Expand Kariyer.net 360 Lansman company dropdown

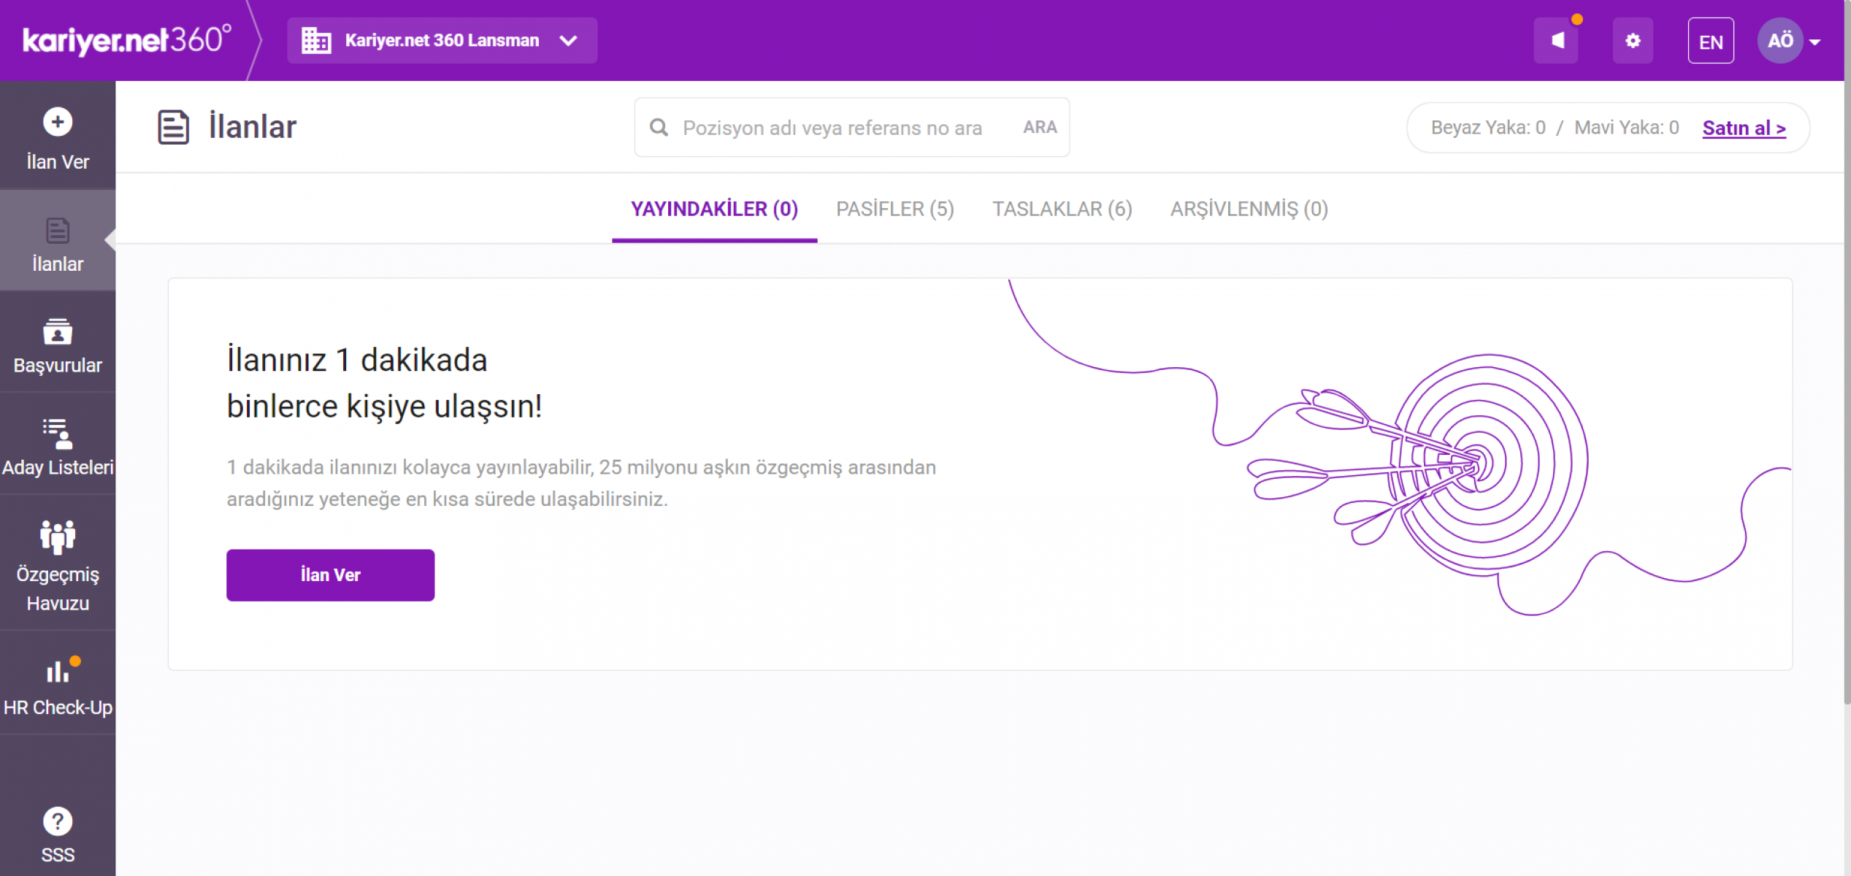pos(441,41)
